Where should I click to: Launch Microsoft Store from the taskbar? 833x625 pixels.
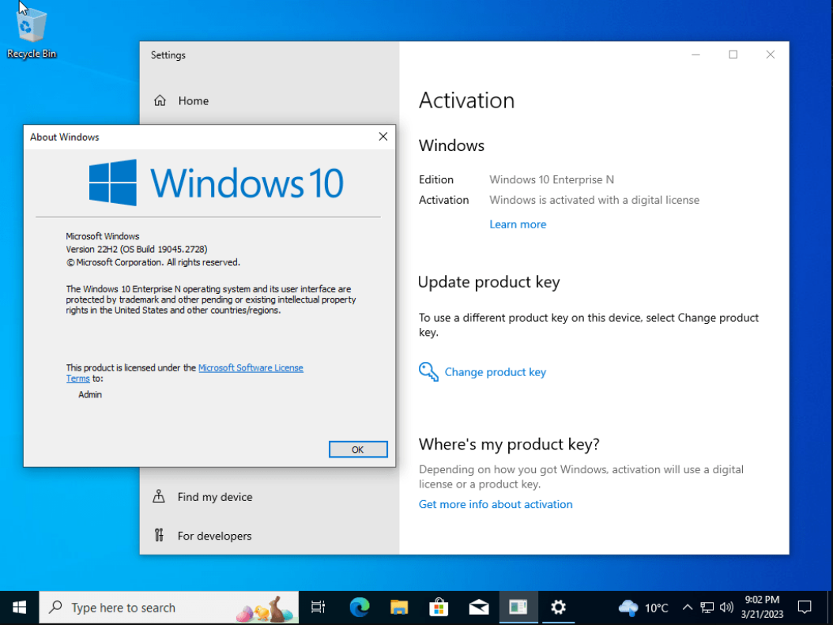click(439, 607)
